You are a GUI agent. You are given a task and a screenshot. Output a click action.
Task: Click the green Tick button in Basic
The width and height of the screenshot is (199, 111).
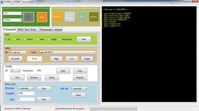pyautogui.click(x=82, y=17)
